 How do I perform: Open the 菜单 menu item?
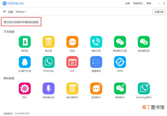point(149,3)
